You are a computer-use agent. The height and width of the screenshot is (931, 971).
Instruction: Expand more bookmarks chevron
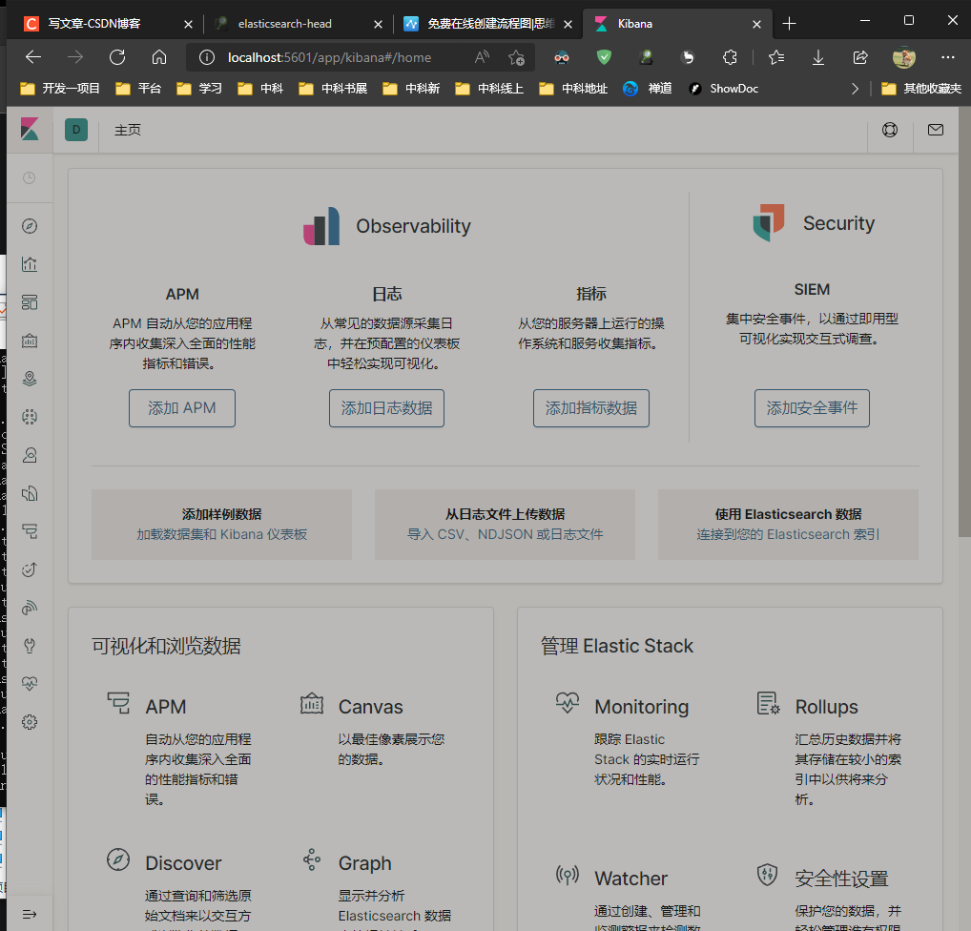[856, 89]
